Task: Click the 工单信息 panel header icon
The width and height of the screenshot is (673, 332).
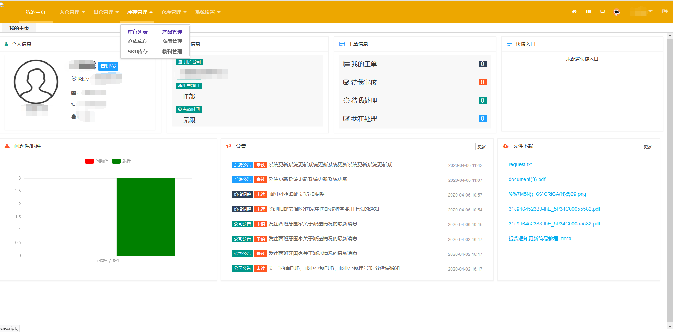Action: 342,44
